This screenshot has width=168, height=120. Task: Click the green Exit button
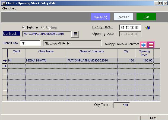(x=146, y=17)
